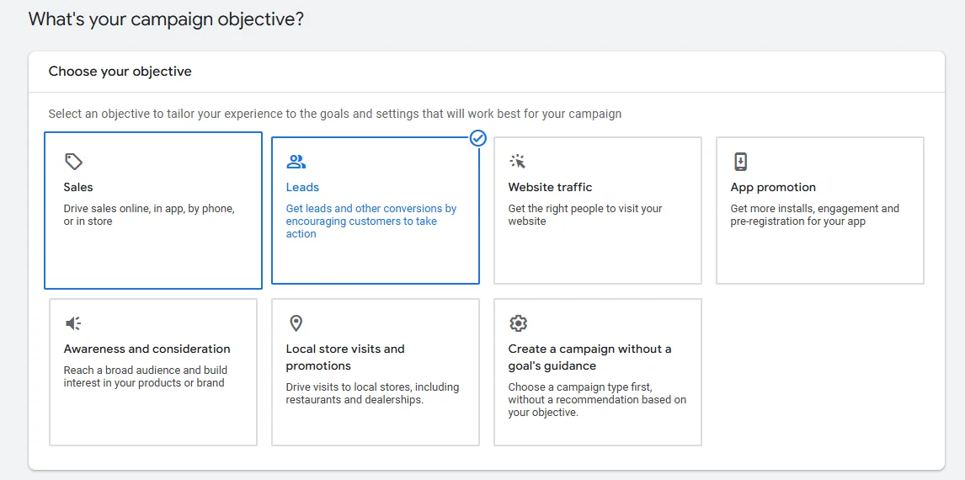This screenshot has width=965, height=480.
Task: Select the Leads objective title
Action: pos(303,187)
